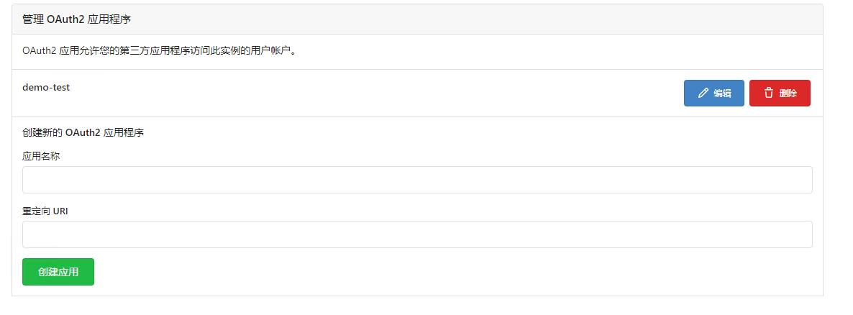Click the 应用名称 field label
Screen dimensions: 853x315
[x=41, y=156]
